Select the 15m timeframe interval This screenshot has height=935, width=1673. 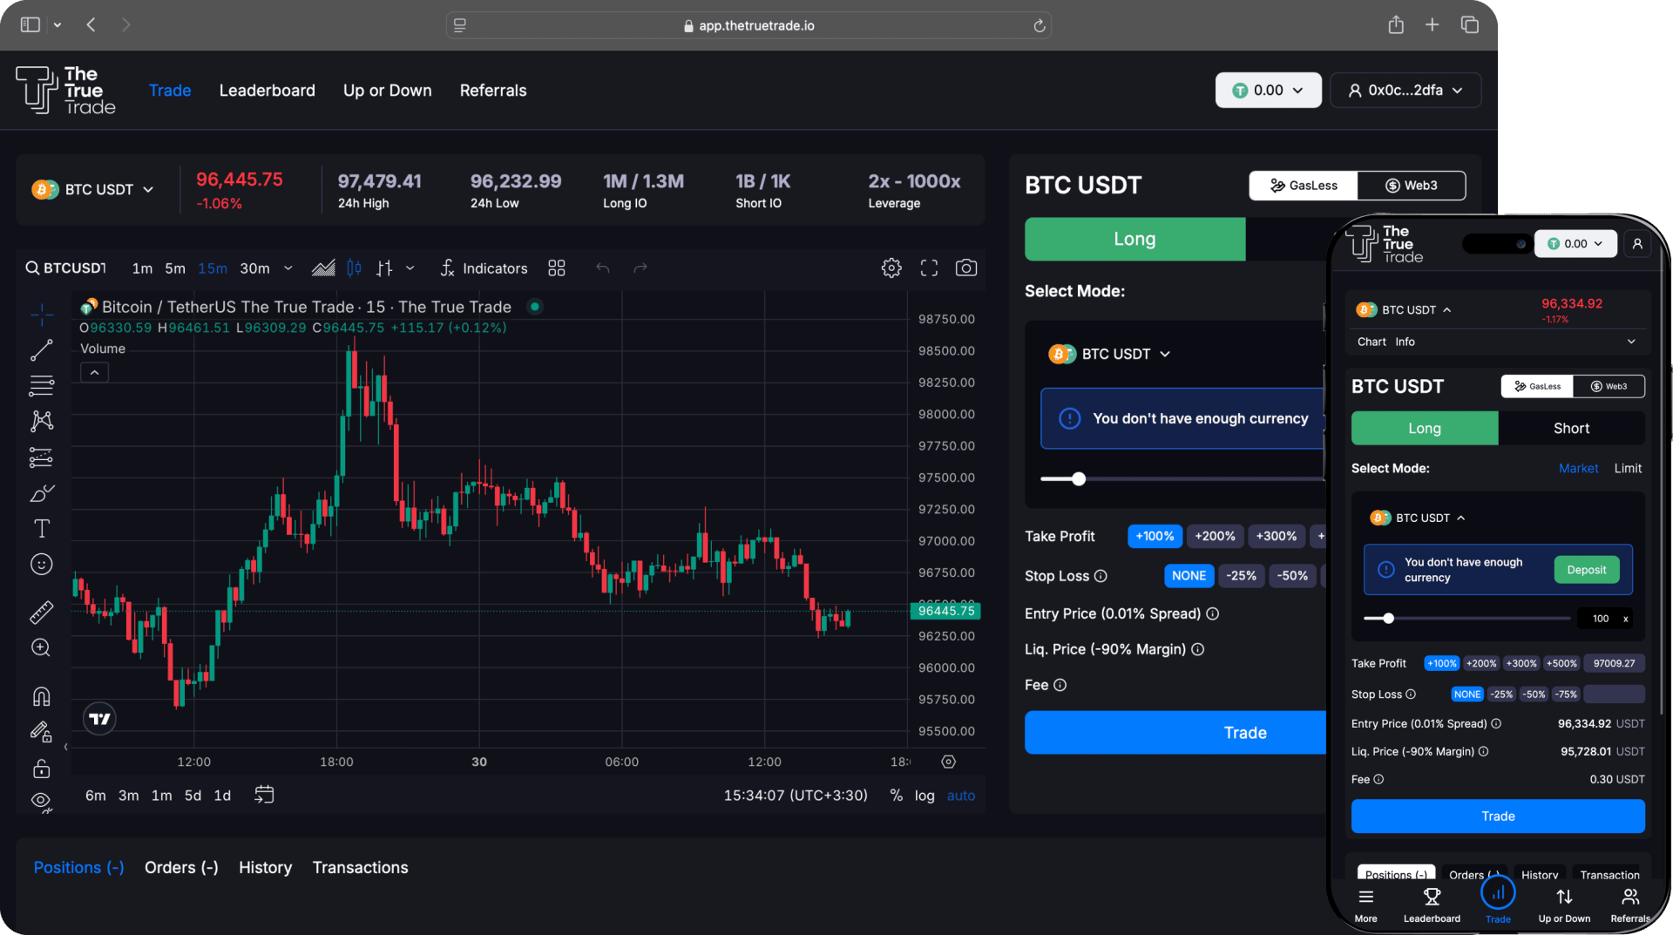pos(212,268)
